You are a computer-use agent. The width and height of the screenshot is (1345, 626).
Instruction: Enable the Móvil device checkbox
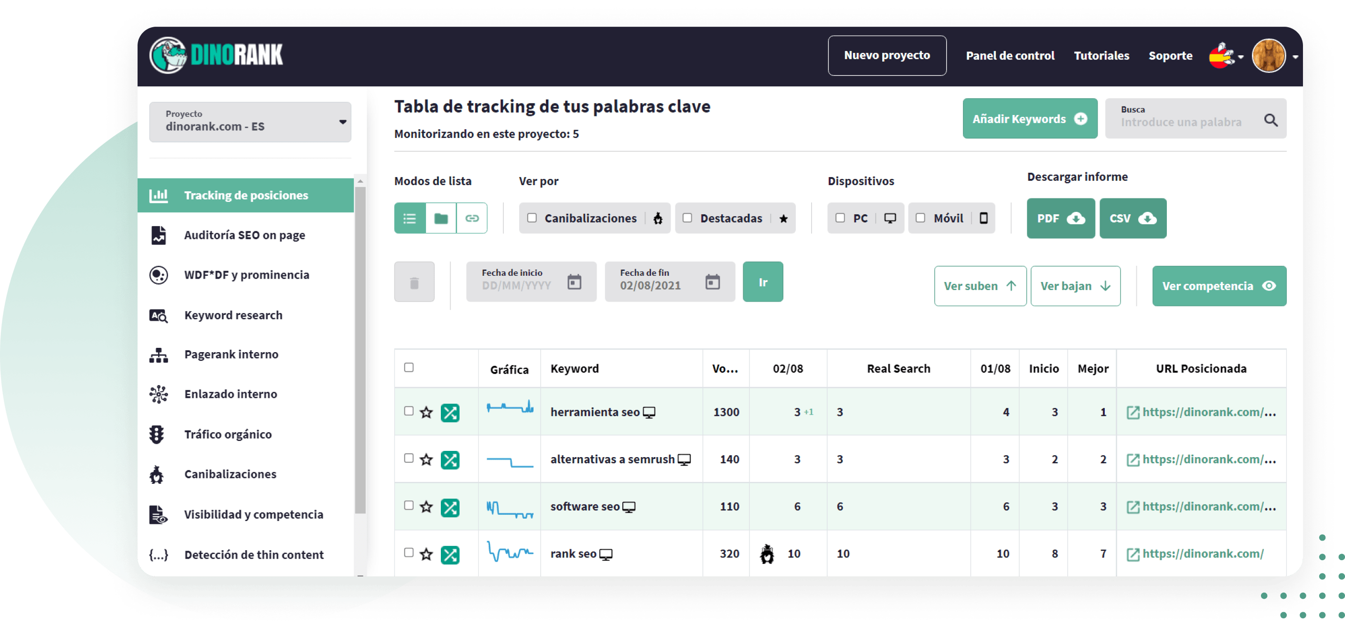coord(920,218)
